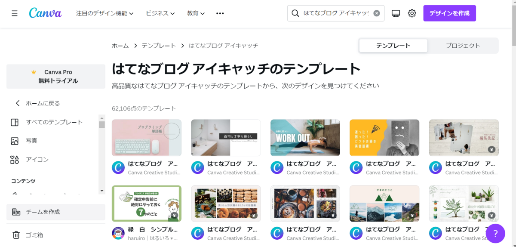
Task: Click the 写真 picture icon
Action: point(15,141)
